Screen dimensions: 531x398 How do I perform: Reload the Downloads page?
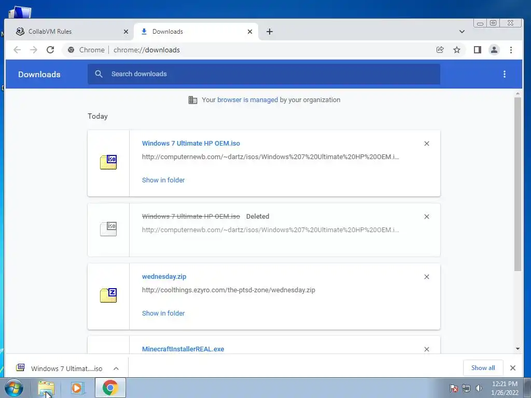click(50, 50)
